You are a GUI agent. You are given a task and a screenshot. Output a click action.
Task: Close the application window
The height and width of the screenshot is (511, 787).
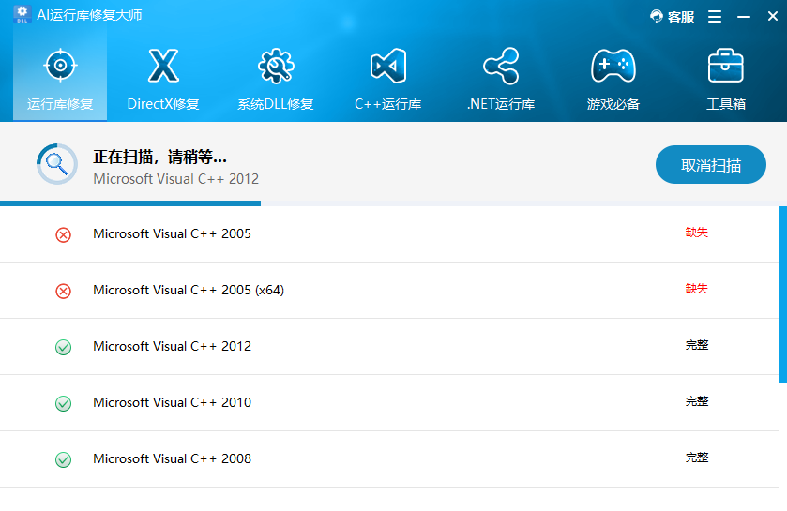click(773, 16)
